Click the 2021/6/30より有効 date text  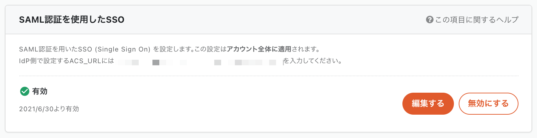49,109
